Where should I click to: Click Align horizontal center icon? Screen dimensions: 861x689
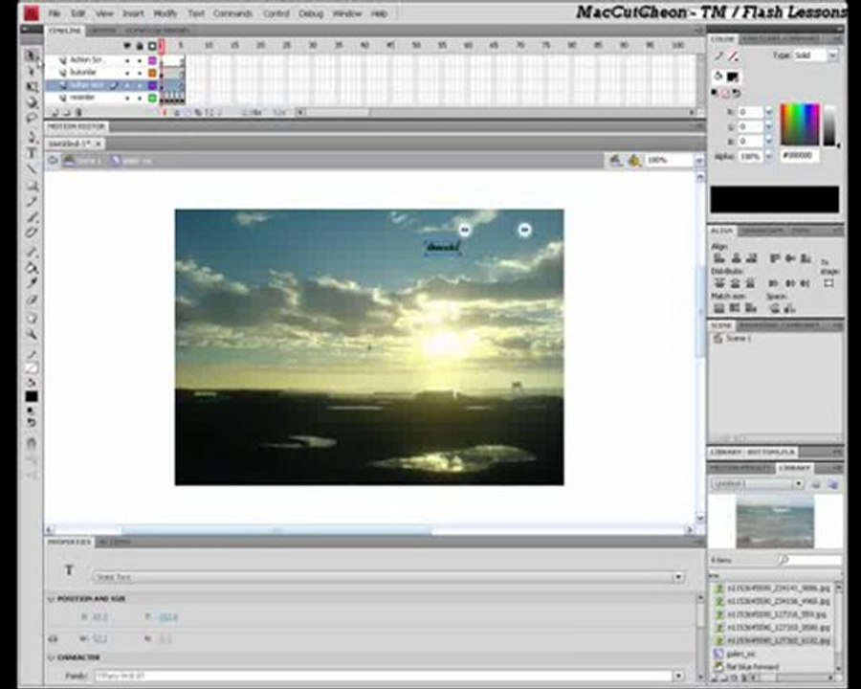click(736, 258)
